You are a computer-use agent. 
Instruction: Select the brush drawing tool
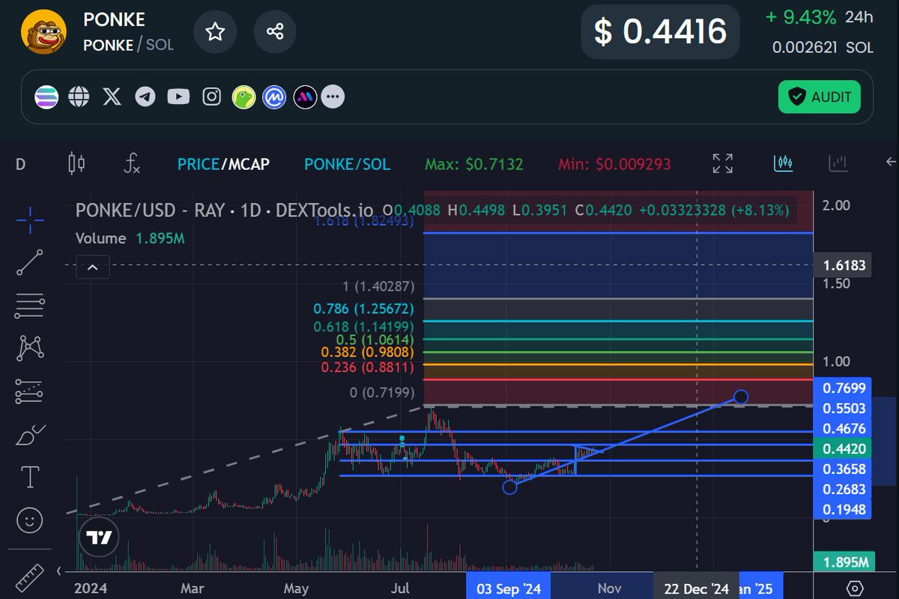coord(29,434)
